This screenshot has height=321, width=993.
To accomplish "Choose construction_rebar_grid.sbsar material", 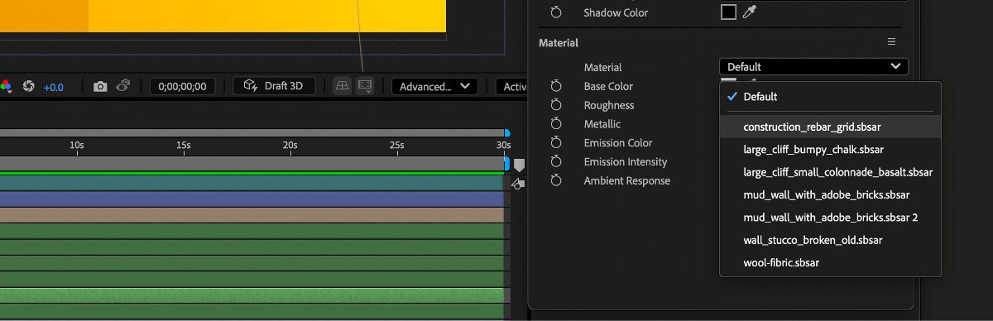I will pyautogui.click(x=830, y=127).
